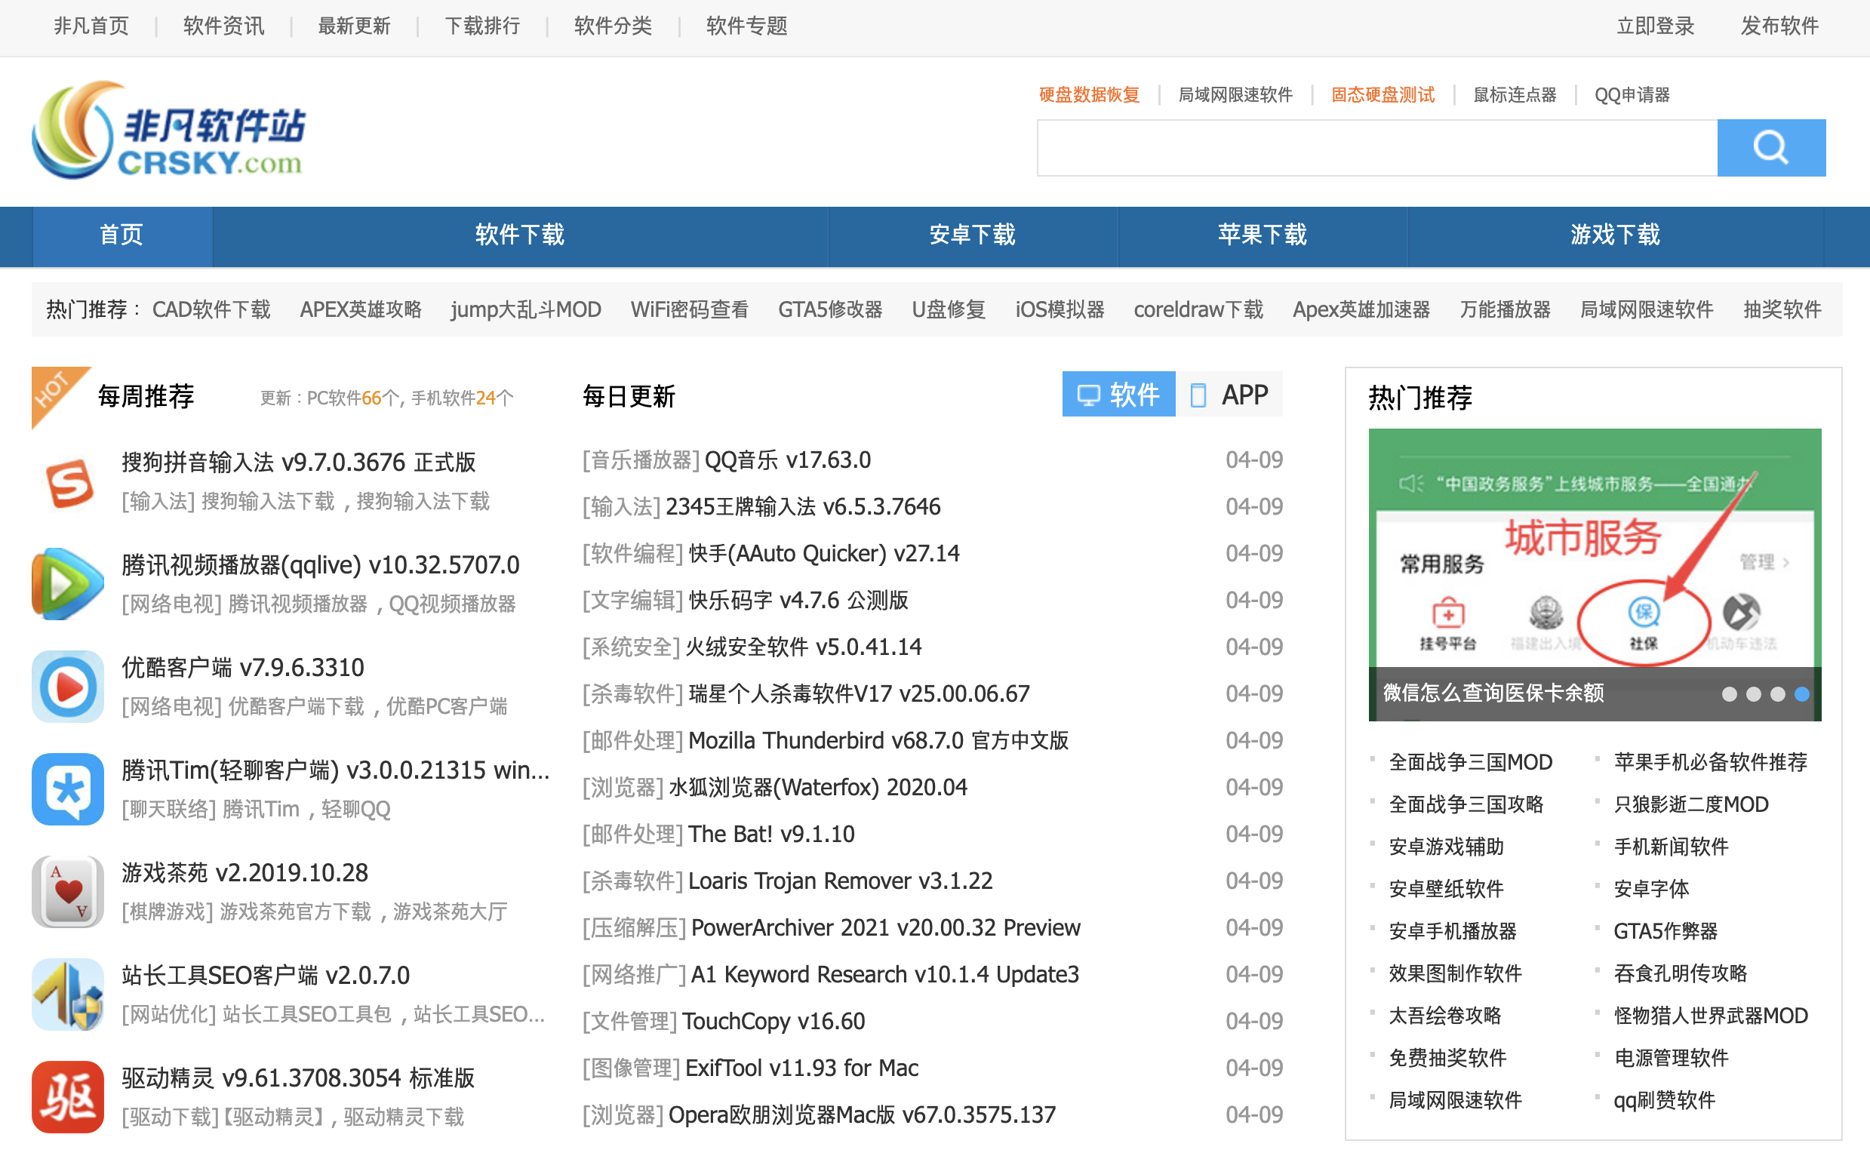Open the 驱动精灵 red icon
Image resolution: width=1870 pixels, height=1159 pixels.
pyautogui.click(x=68, y=1097)
